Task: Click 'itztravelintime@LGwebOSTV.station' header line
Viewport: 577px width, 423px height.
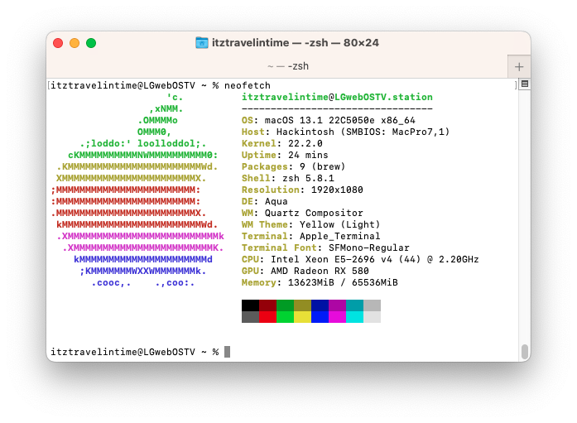Action: tap(337, 97)
